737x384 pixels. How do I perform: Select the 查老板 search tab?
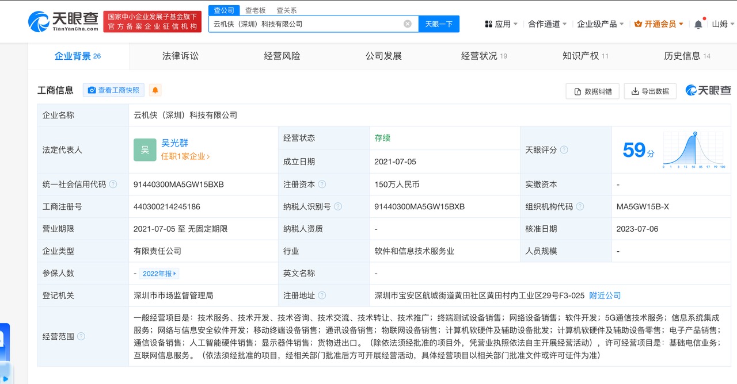(255, 10)
